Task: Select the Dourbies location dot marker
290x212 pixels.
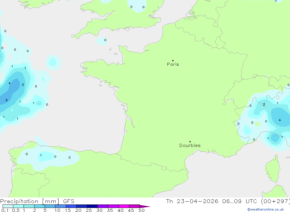Action: pos(190,142)
